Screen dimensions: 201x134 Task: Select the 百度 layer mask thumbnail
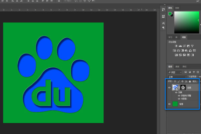point(183,87)
